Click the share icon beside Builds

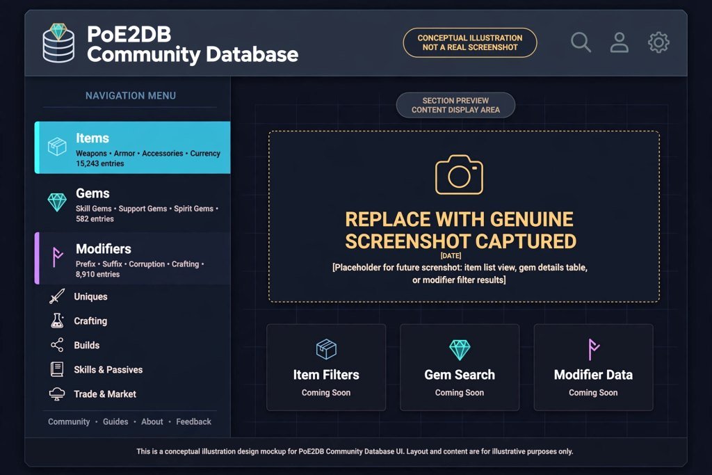point(57,345)
